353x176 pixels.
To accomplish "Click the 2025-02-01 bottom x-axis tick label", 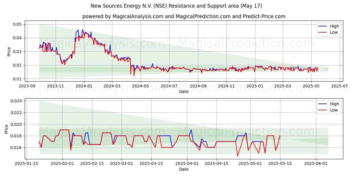I will point(62,163).
